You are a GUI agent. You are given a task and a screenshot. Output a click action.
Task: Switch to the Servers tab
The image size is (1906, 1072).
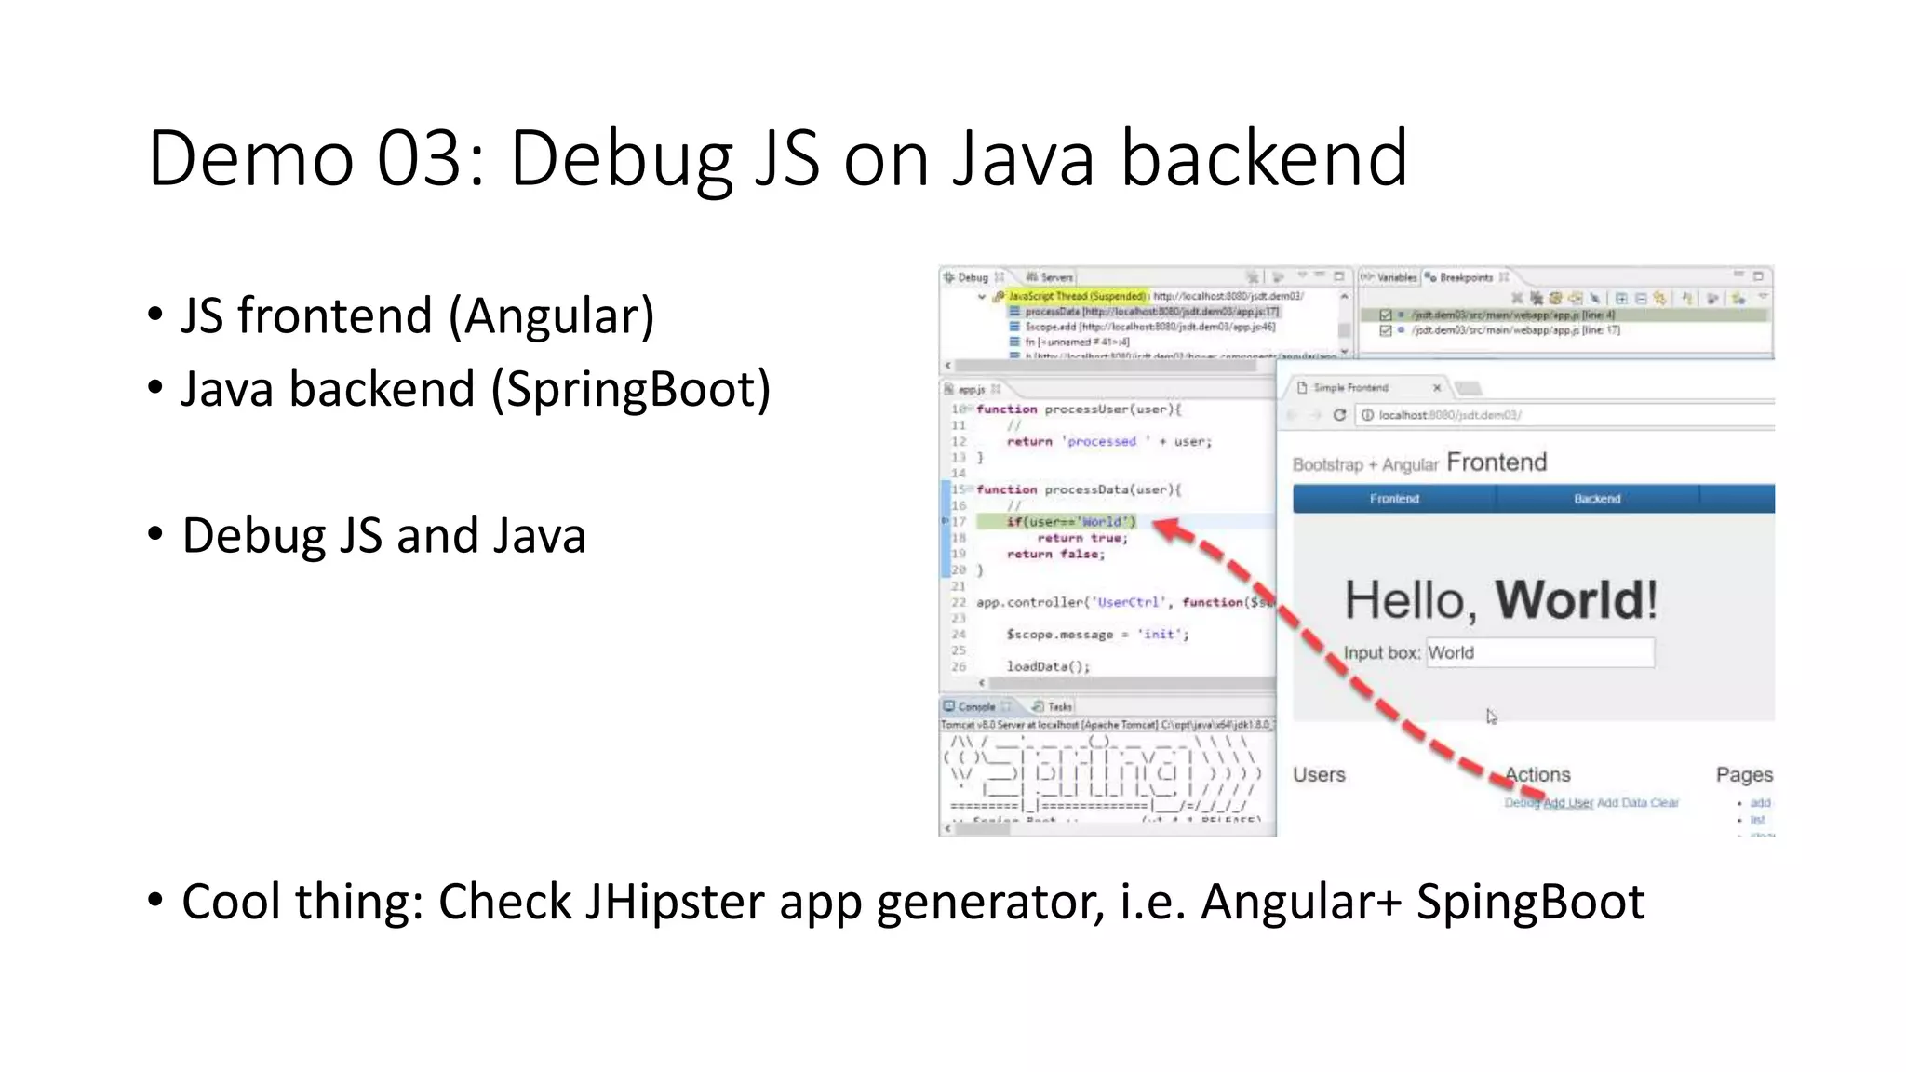tap(1050, 277)
